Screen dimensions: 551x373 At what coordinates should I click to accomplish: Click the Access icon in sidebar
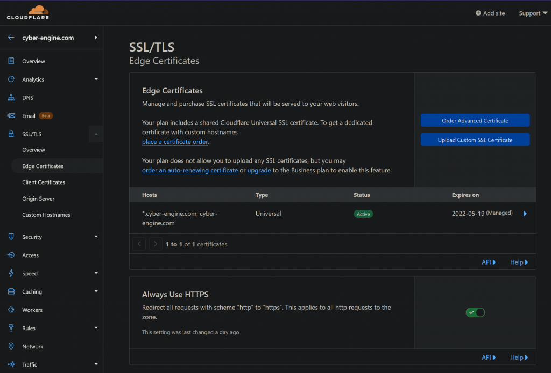click(x=11, y=255)
